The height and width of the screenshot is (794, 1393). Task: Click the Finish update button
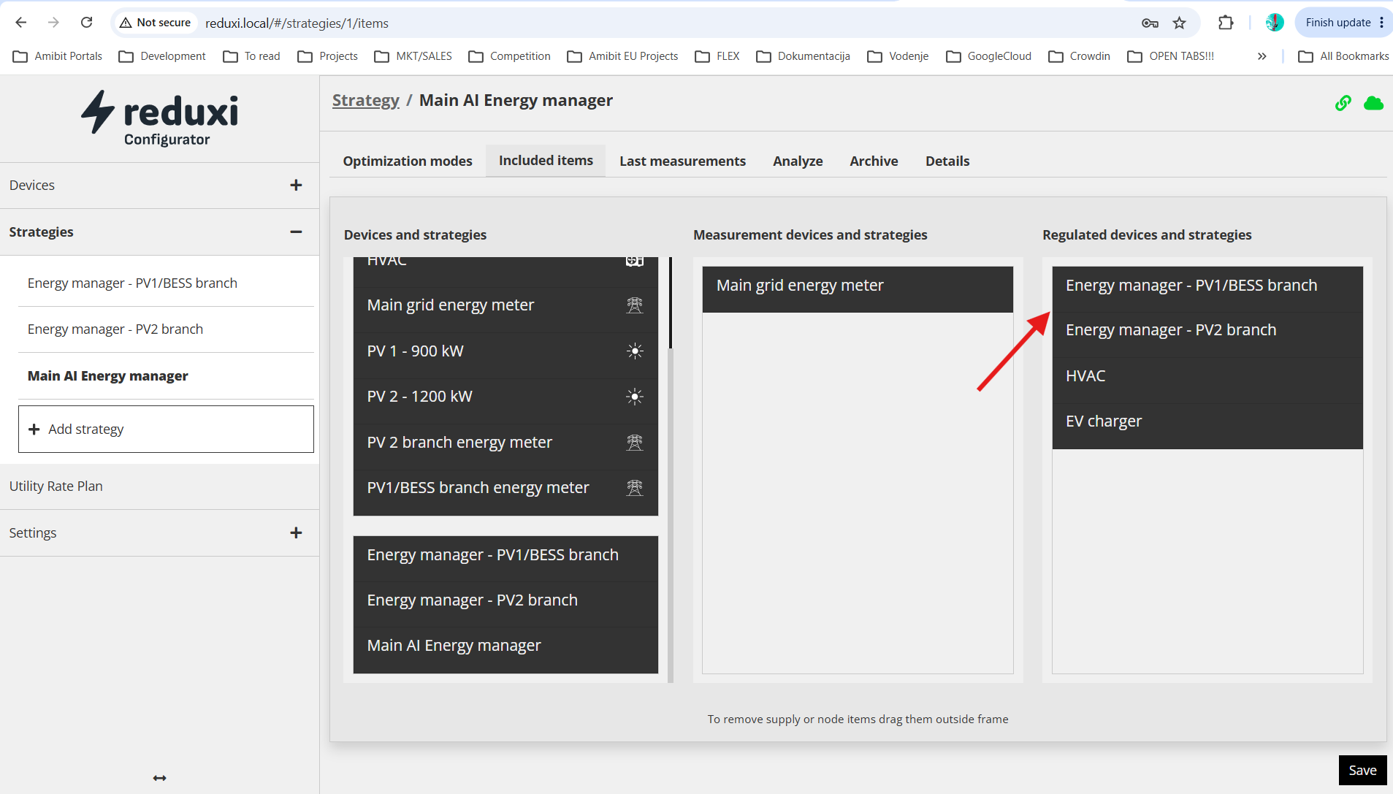click(x=1343, y=23)
